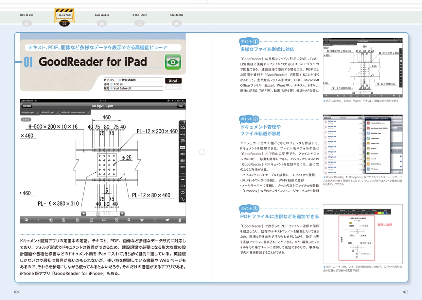Close the 60-fig22-1.pdf tab in large screenshot
Image resolution: width=422 pixels, height=300 pixels.
point(57,112)
